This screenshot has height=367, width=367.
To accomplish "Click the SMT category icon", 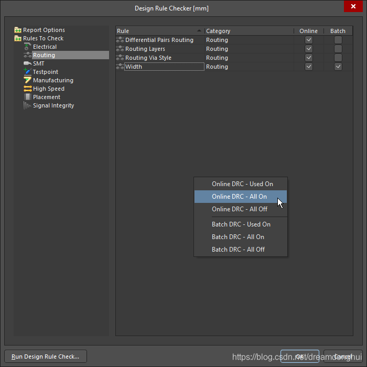I will [27, 63].
